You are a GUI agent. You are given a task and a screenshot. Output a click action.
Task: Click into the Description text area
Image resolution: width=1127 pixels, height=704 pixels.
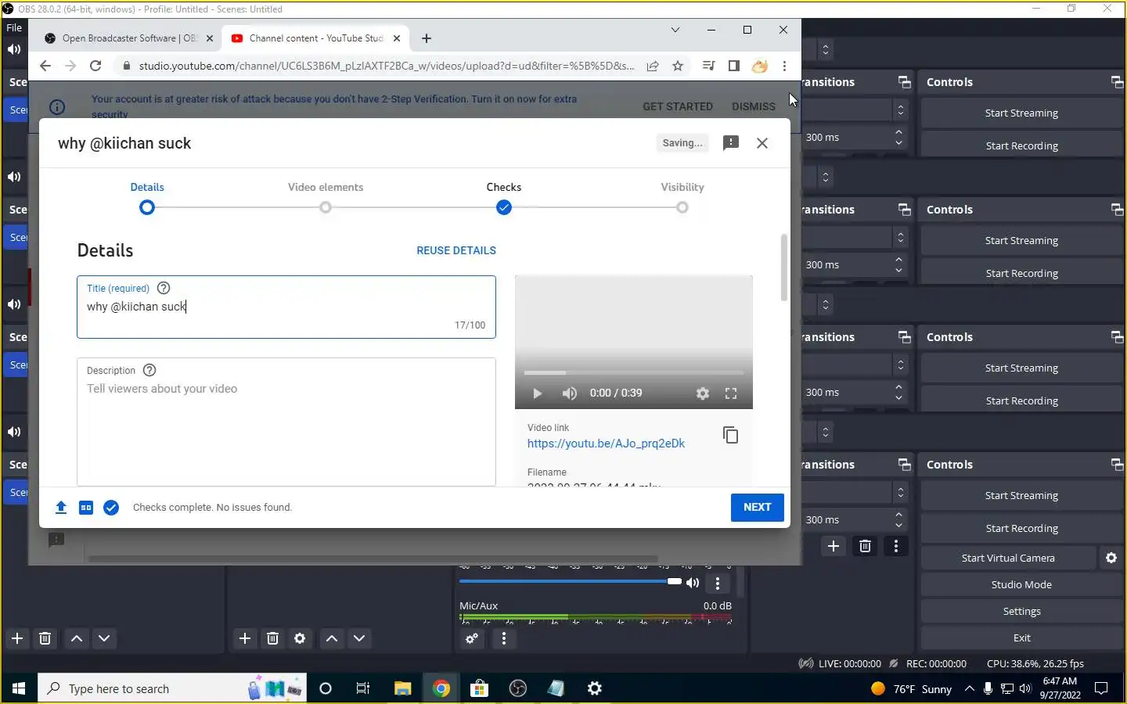286,422
